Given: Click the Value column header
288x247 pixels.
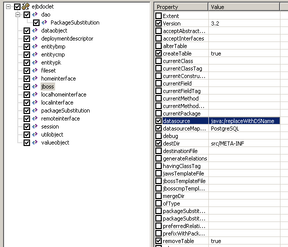Looking at the screenshot, I should tap(244, 7).
